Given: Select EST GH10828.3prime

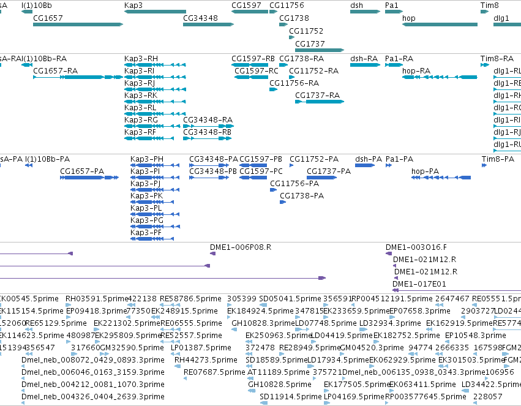Looking at the screenshot, I should 263,323.
